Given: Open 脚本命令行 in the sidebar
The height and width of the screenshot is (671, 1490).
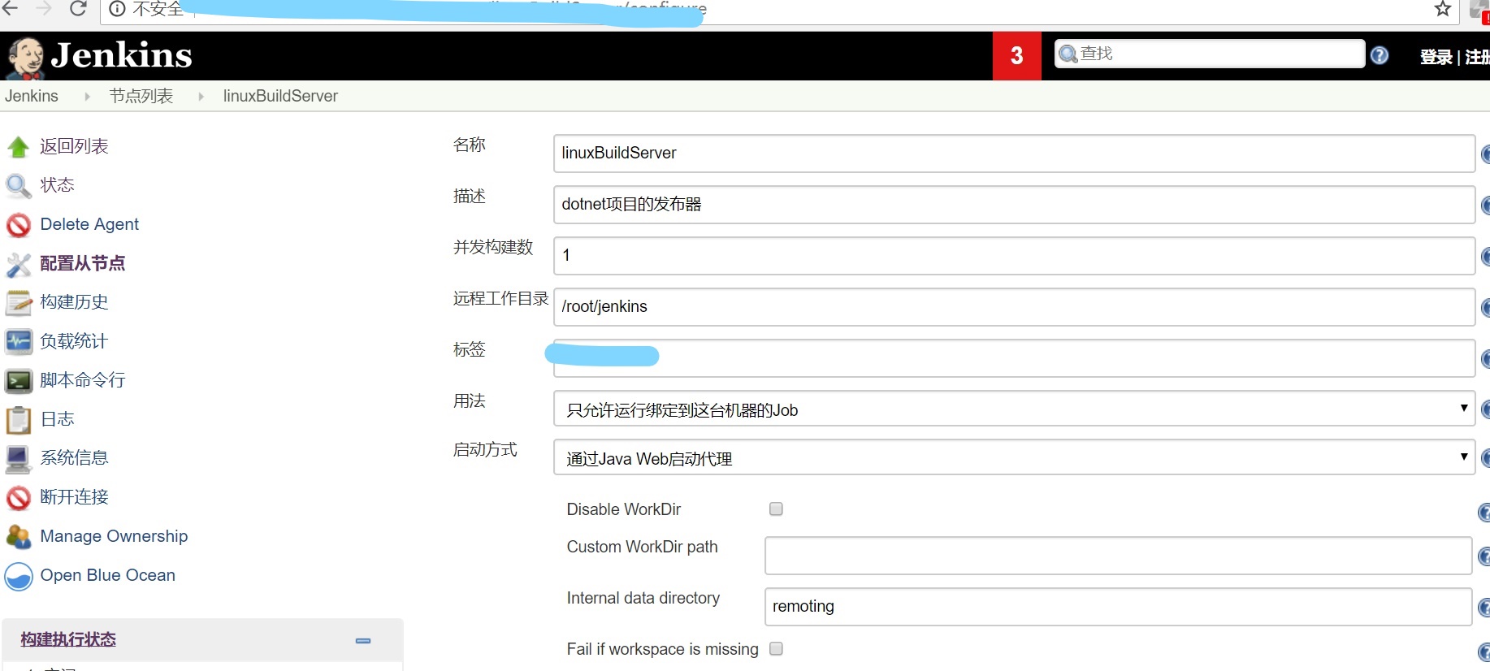Looking at the screenshot, I should click(x=83, y=380).
